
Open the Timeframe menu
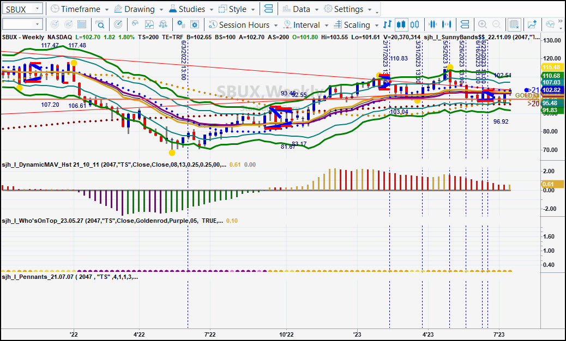[x=76, y=9]
